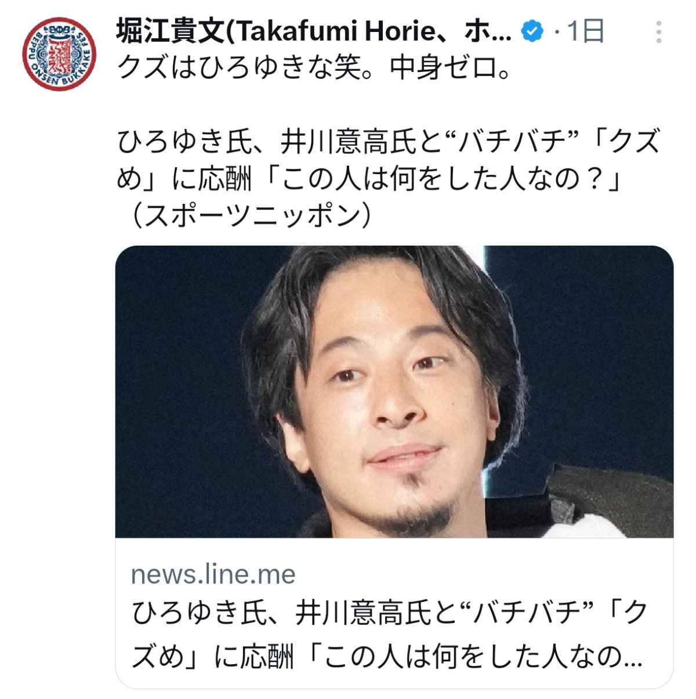This screenshot has width=696, height=699.
Task: Click the white footer area of the link card
Action: click(394, 615)
